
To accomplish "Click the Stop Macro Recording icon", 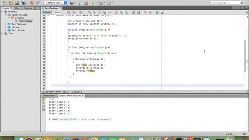I will pyautogui.click(x=150, y=12).
